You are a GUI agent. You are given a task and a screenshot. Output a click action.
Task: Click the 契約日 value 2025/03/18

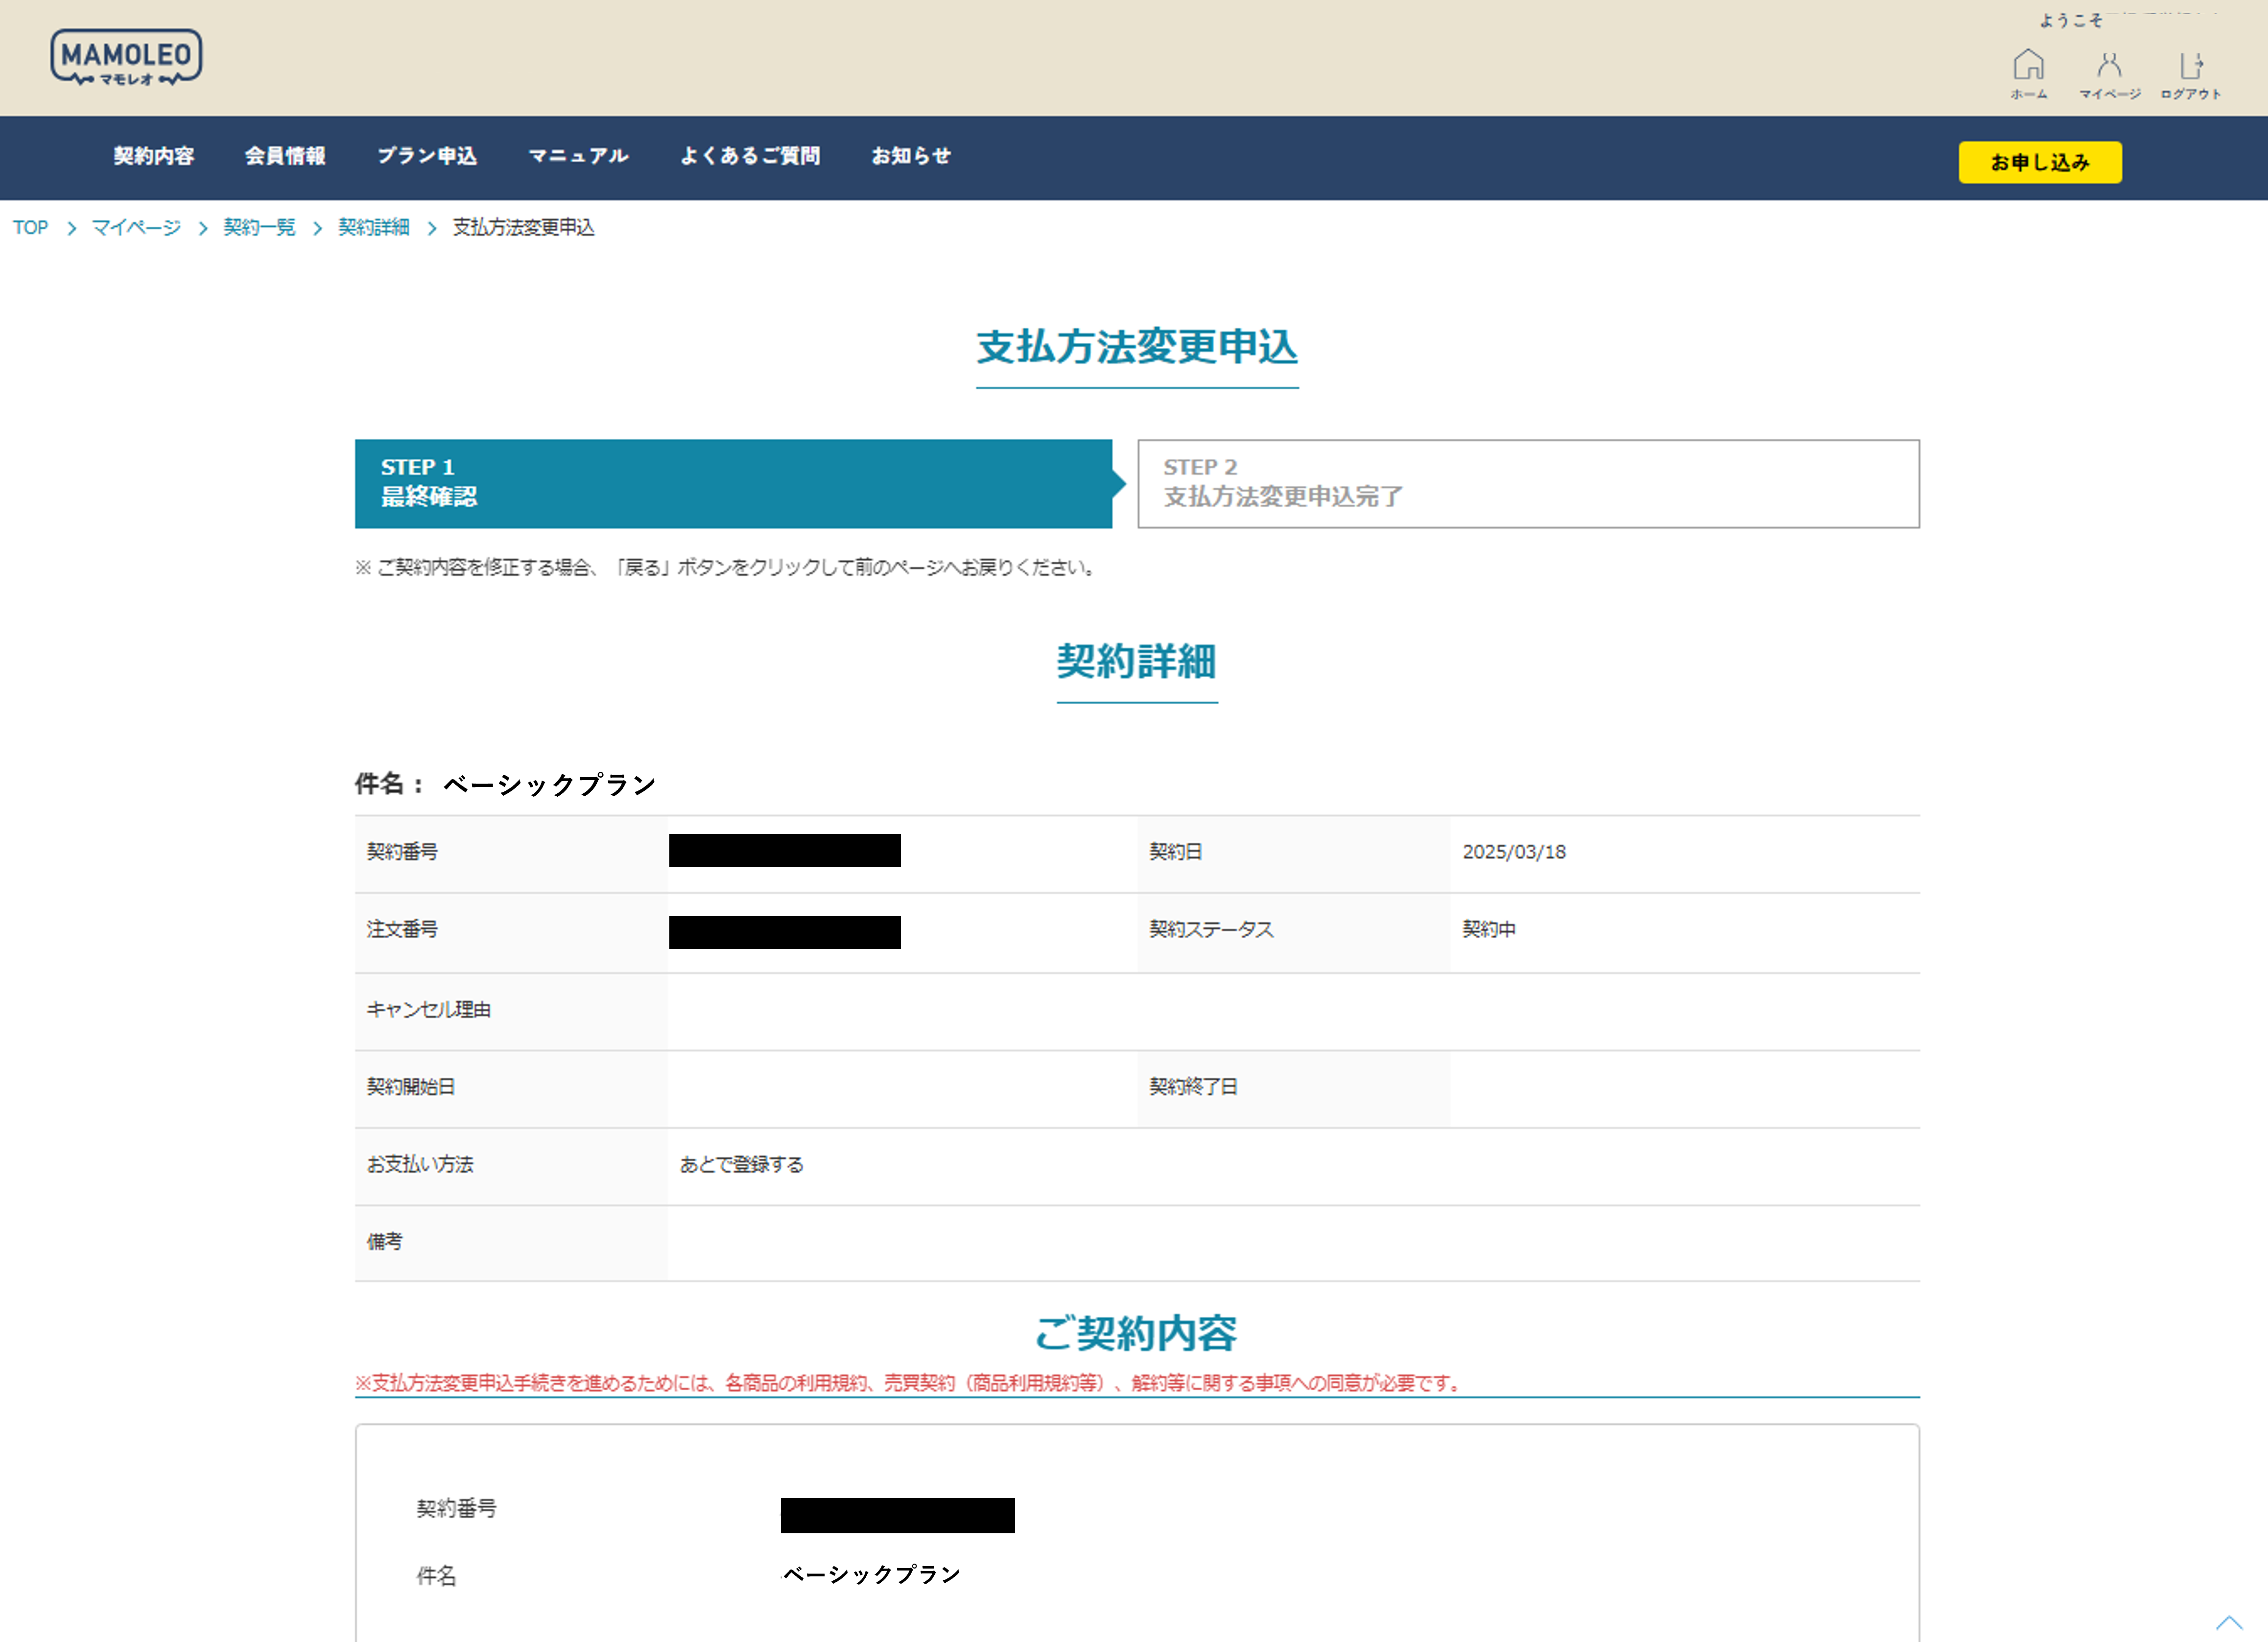1514,852
